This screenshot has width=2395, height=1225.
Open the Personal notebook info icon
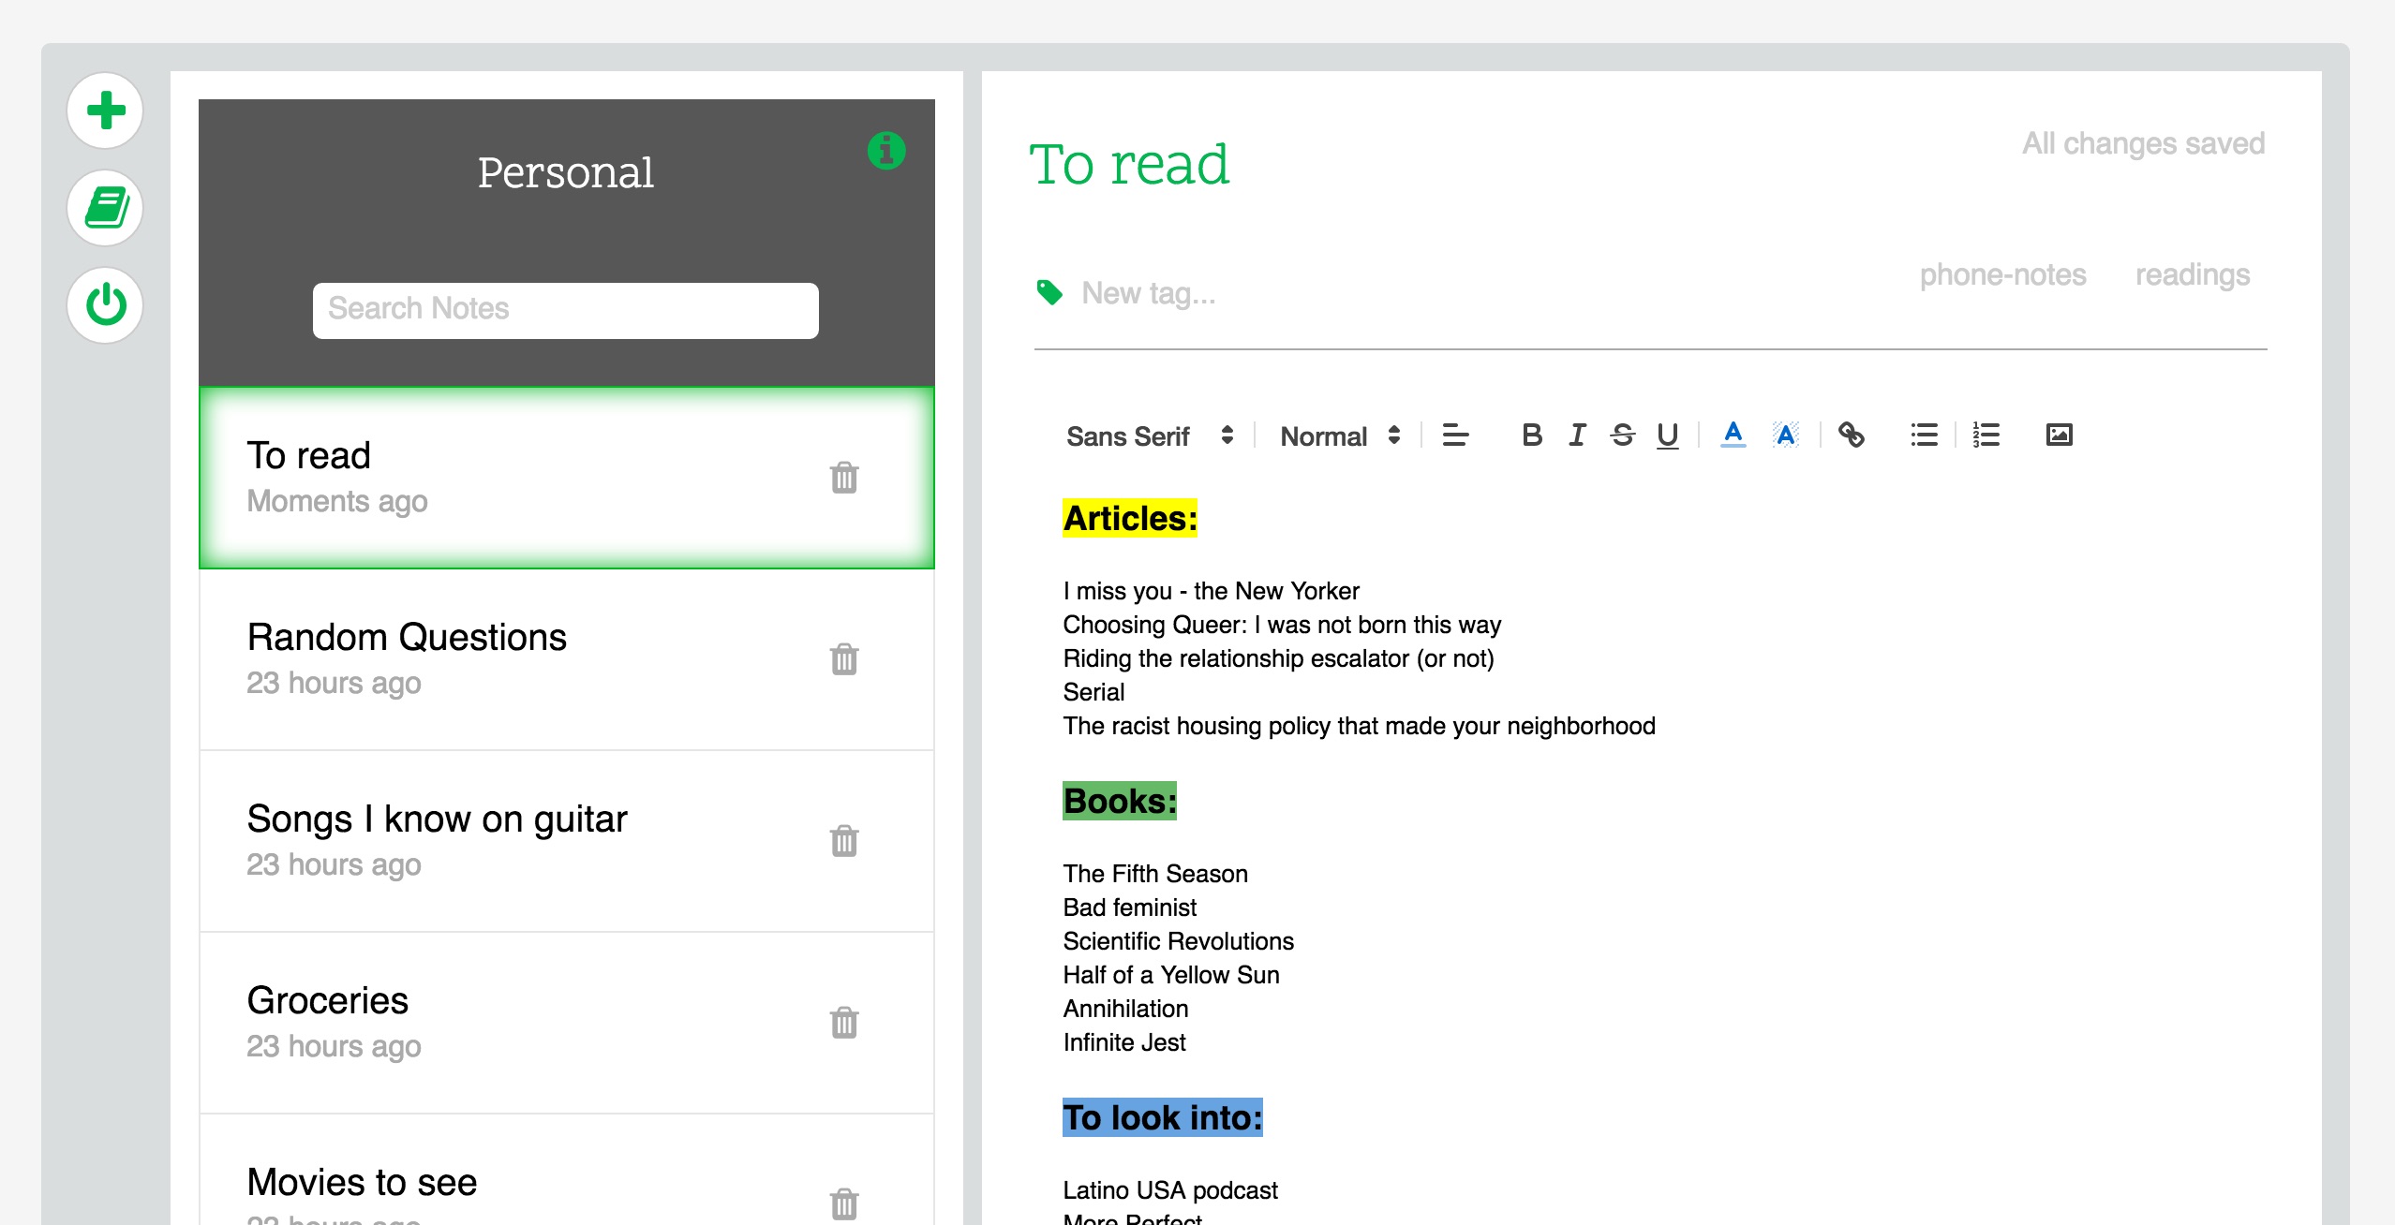click(886, 150)
